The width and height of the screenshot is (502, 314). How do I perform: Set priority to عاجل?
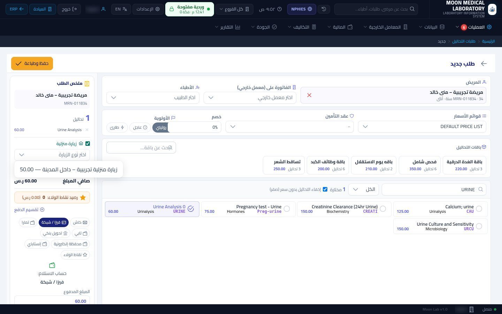click(x=140, y=127)
